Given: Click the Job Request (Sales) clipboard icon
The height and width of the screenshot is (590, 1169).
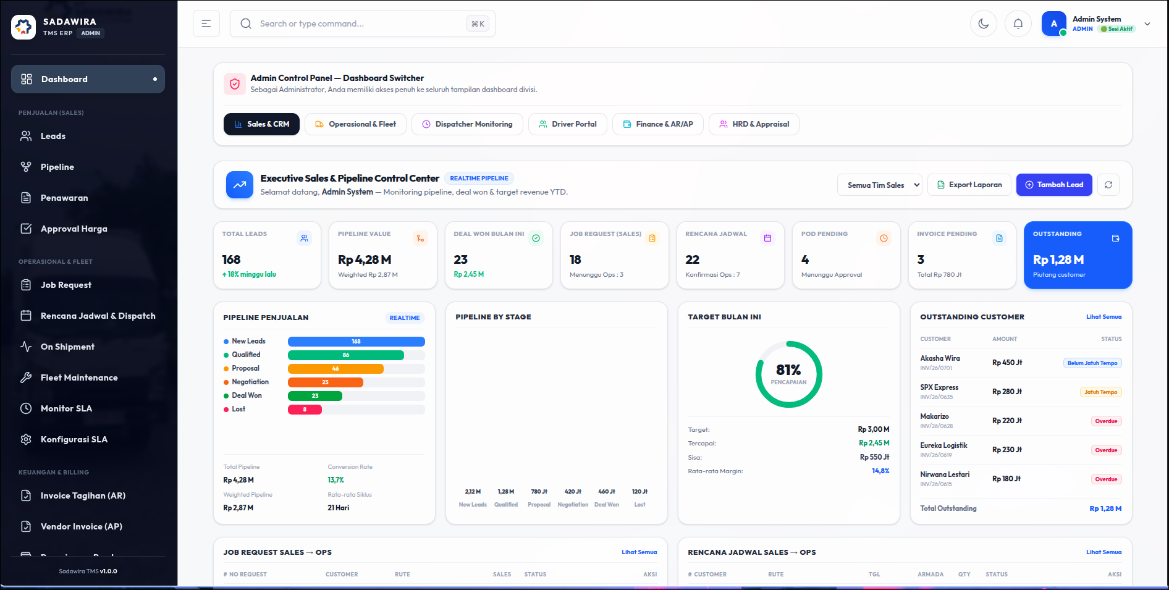Looking at the screenshot, I should pyautogui.click(x=652, y=238).
